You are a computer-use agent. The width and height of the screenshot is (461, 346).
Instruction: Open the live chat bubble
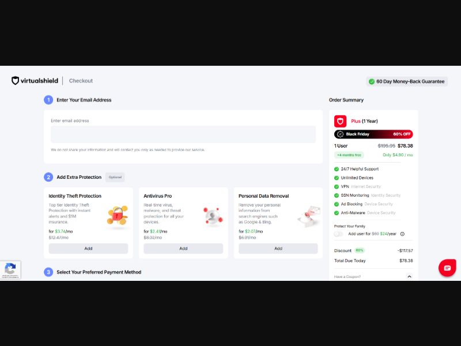[x=447, y=268]
